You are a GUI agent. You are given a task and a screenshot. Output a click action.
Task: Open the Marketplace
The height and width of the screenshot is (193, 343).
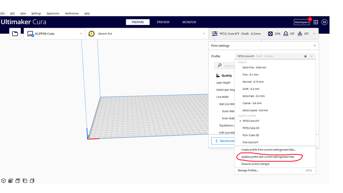(302, 22)
